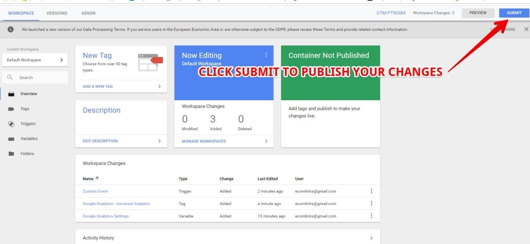Select Folders in the sidebar
The width and height of the screenshot is (530, 244).
(27, 154)
